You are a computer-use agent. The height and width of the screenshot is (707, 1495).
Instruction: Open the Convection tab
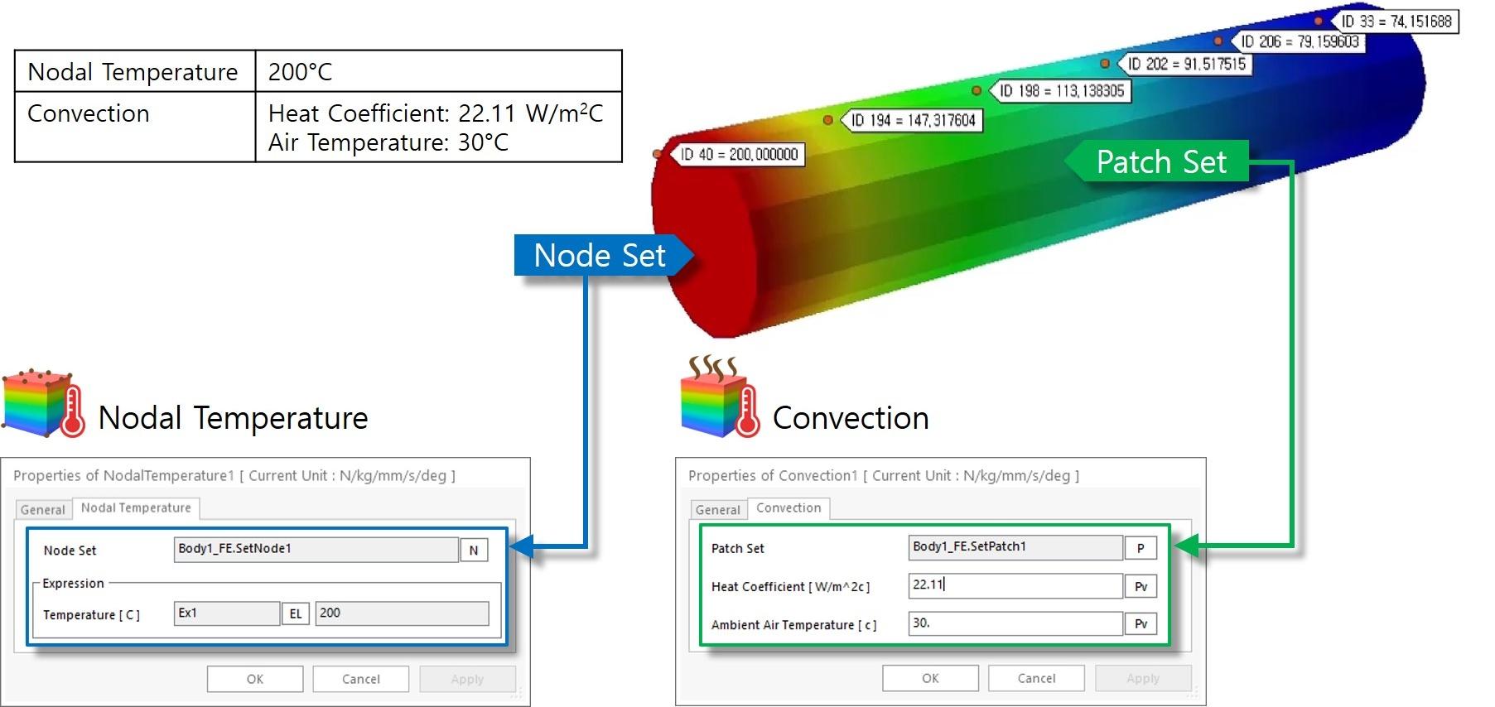click(x=788, y=507)
